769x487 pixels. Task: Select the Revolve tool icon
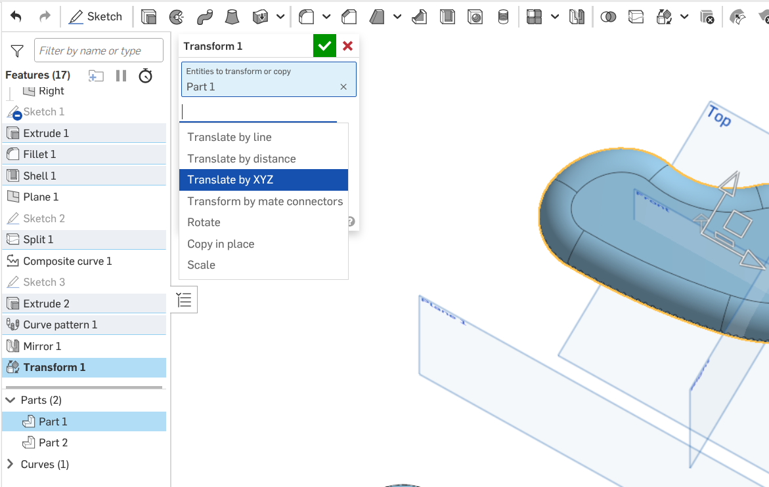pyautogui.click(x=177, y=17)
